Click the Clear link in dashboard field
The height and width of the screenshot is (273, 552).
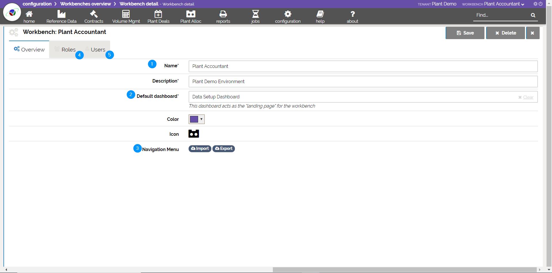coord(528,97)
